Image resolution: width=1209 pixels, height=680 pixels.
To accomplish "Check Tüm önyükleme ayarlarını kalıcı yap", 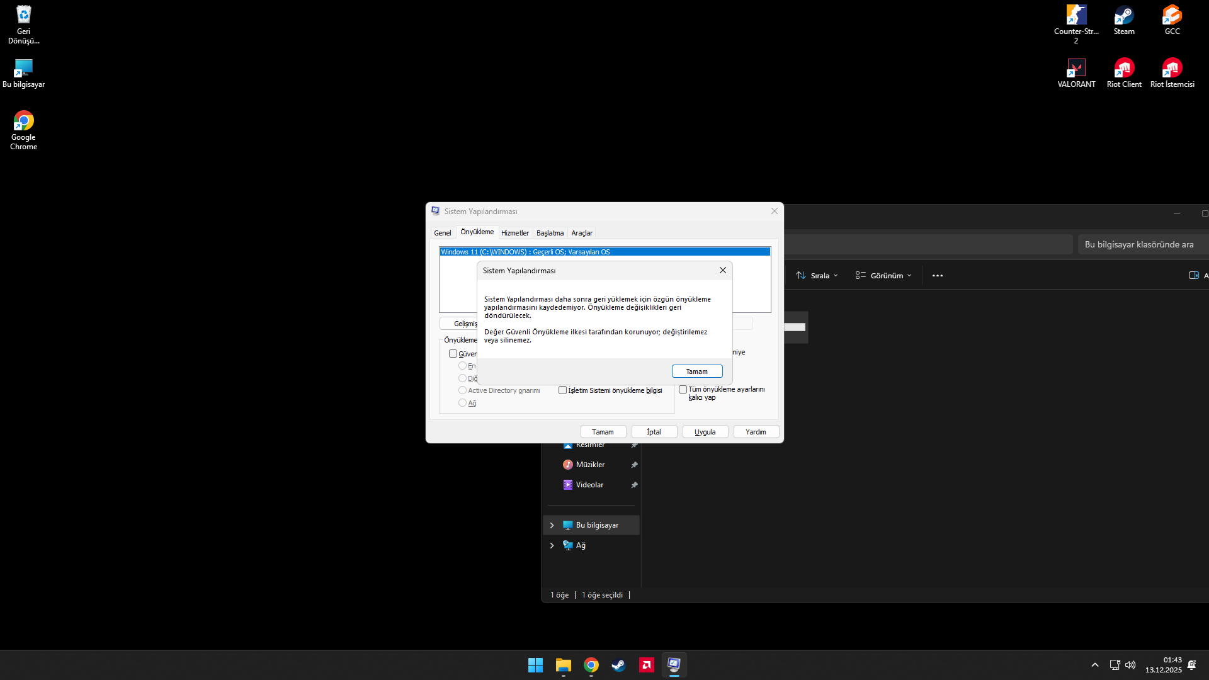I will pos(683,390).
